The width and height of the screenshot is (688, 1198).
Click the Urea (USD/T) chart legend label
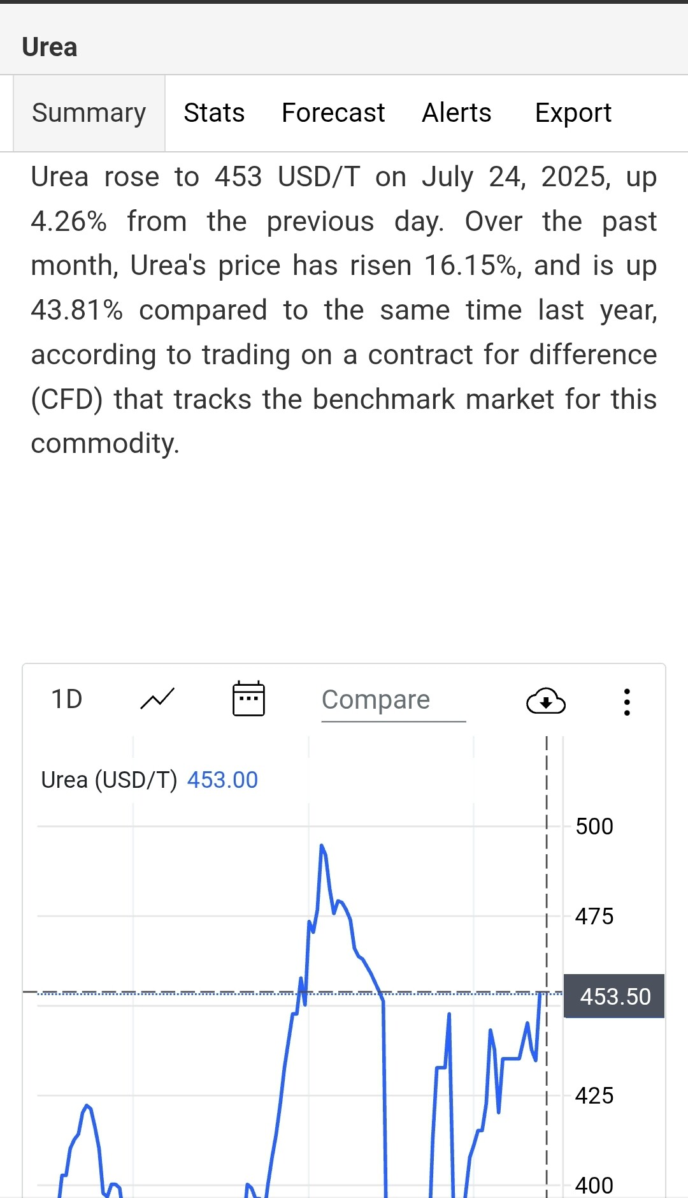point(109,780)
